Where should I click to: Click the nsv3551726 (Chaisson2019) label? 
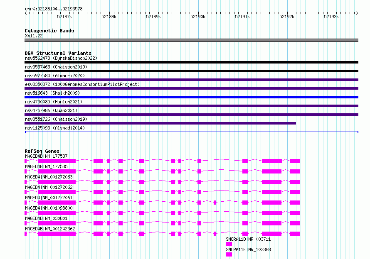click(x=56, y=119)
